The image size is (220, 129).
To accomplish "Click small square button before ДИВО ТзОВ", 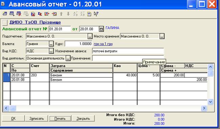I will click(x=5, y=23).
